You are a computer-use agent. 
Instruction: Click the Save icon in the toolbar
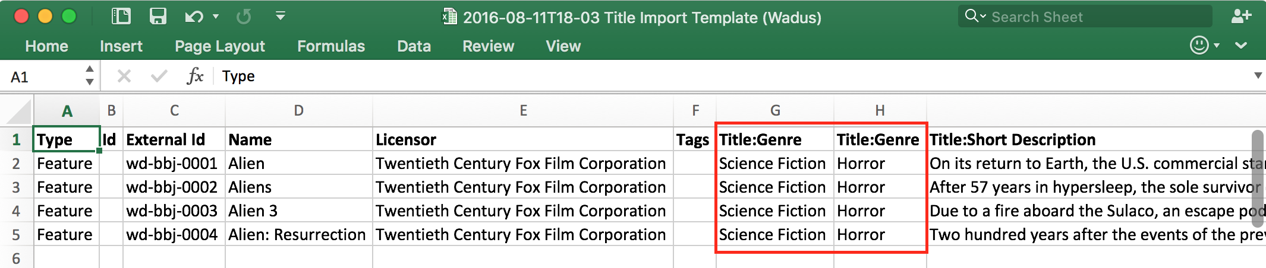pyautogui.click(x=158, y=16)
